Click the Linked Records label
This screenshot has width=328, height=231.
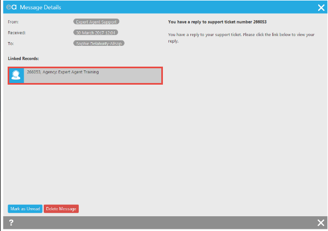24,58
